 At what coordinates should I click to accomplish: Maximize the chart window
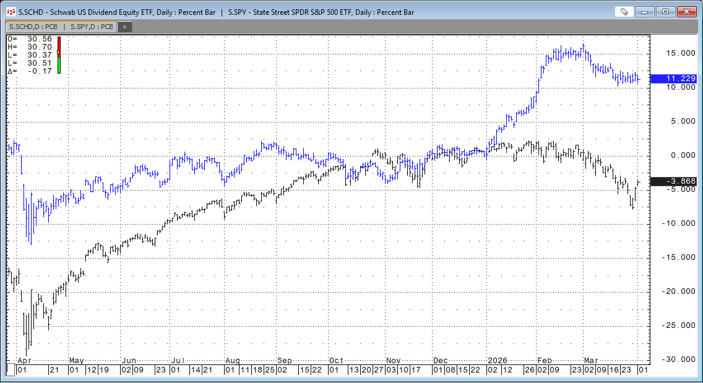pyautogui.click(x=666, y=12)
